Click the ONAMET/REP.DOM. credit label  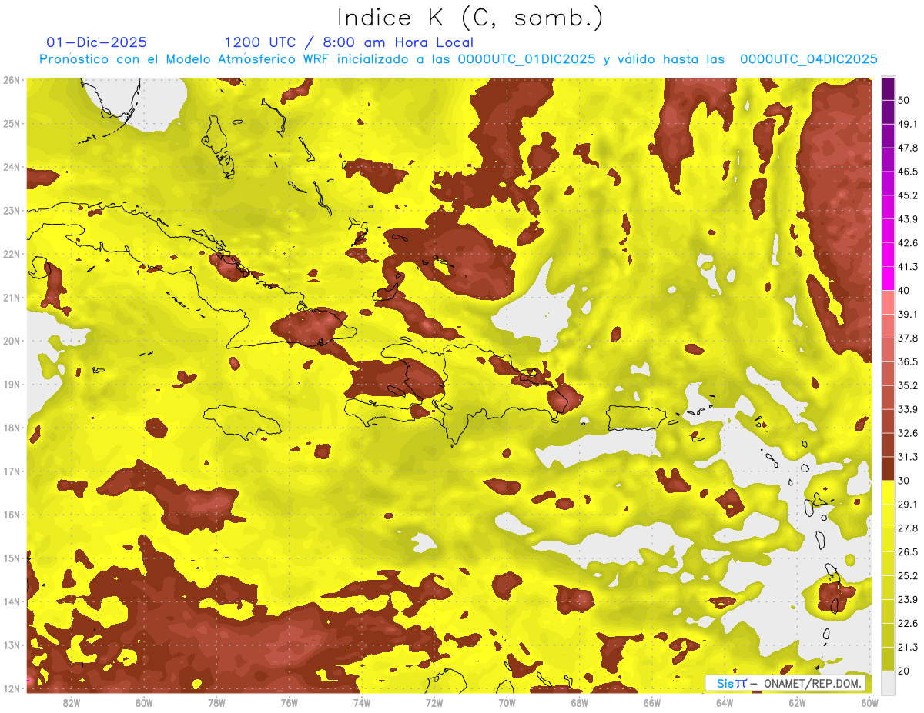[x=811, y=683]
